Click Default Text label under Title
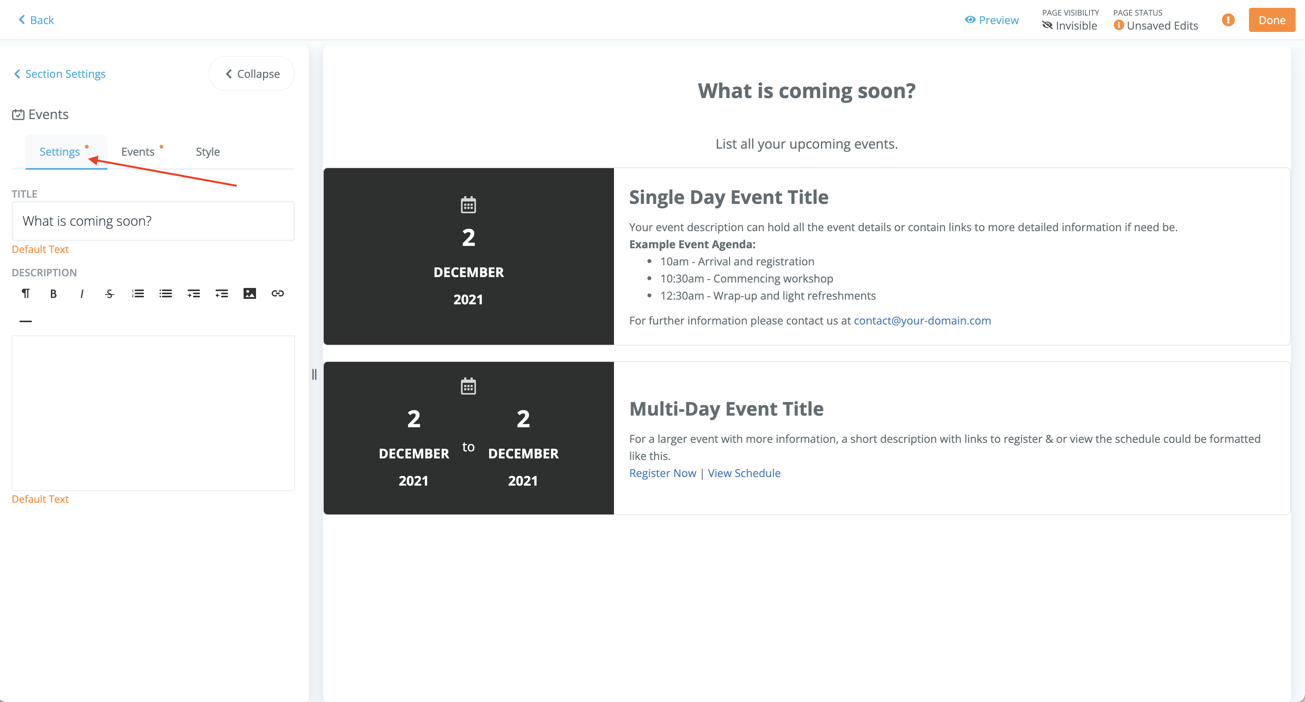Image resolution: width=1305 pixels, height=702 pixels. tap(40, 249)
